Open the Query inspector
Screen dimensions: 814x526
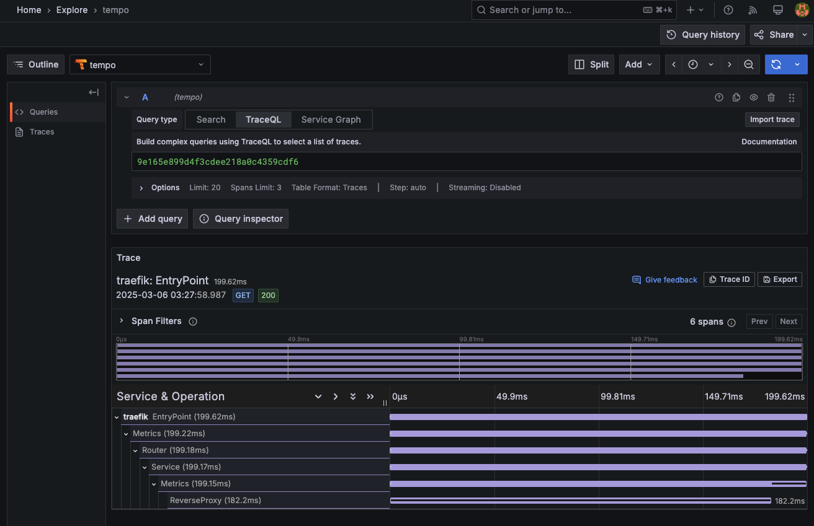pos(241,219)
